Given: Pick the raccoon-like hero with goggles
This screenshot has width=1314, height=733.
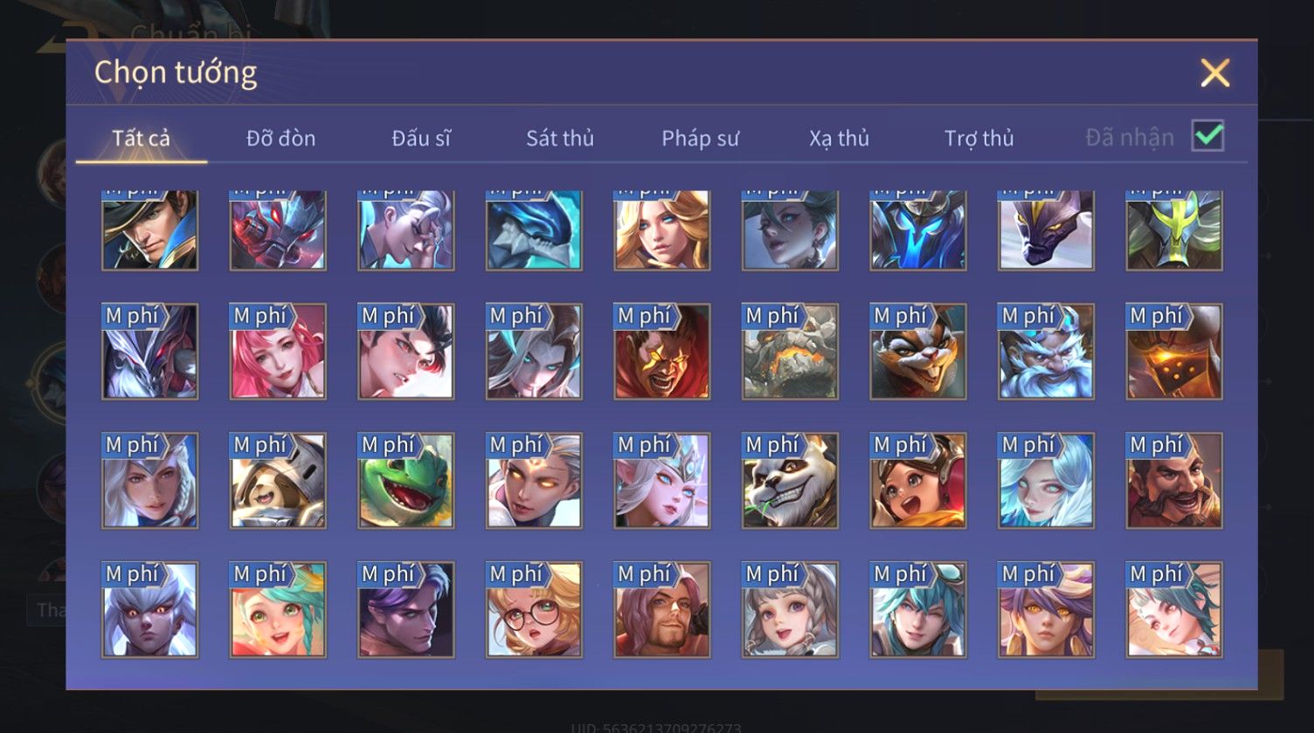Looking at the screenshot, I should [918, 352].
